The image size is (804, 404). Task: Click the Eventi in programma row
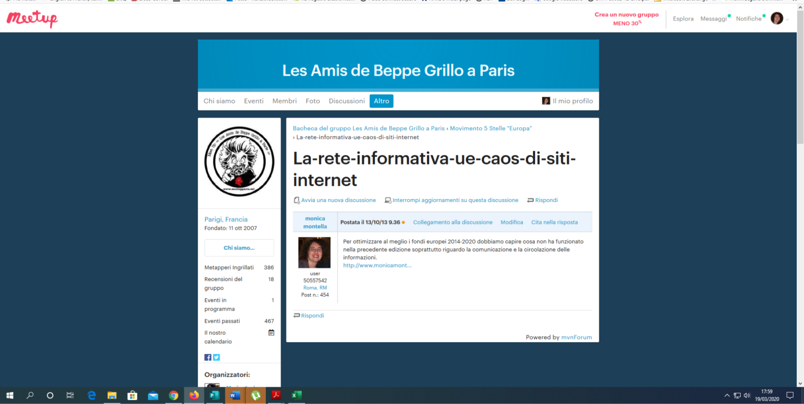tap(239, 304)
